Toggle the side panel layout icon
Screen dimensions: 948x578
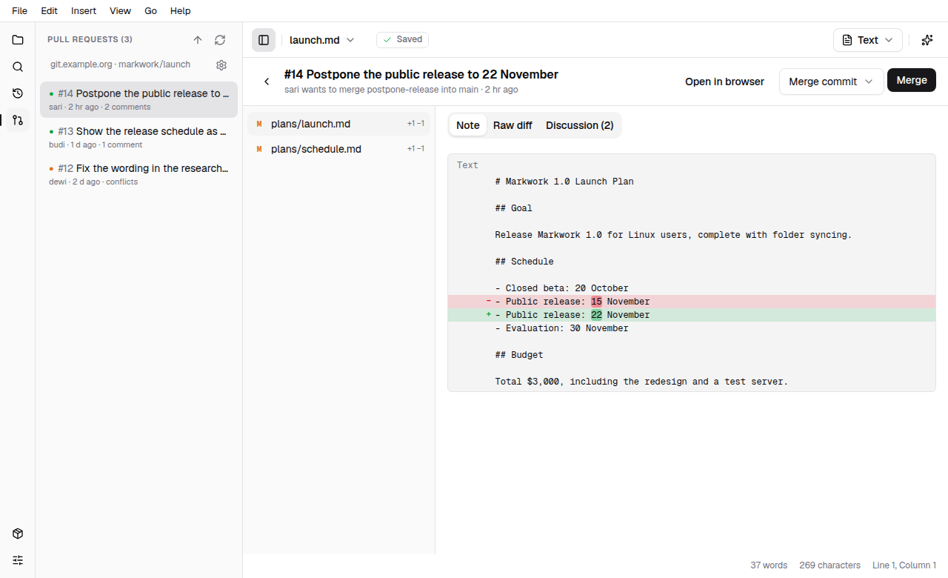tap(264, 40)
